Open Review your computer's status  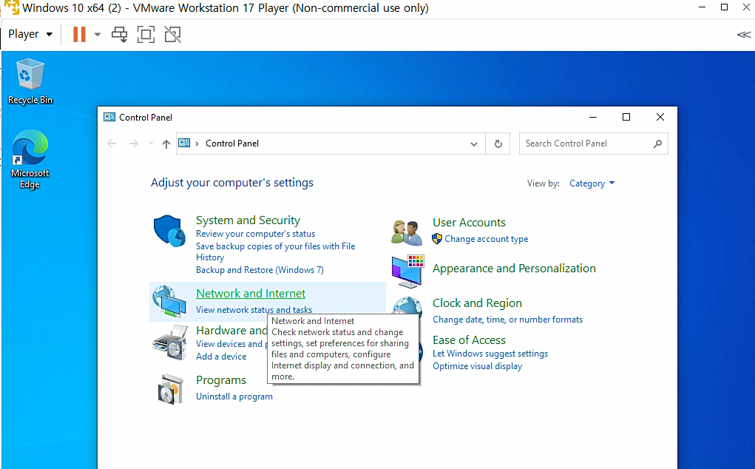point(255,234)
